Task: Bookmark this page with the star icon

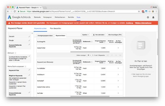Action: point(139,11)
